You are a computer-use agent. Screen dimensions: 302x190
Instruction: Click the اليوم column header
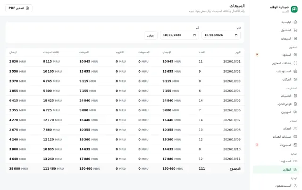point(238,52)
